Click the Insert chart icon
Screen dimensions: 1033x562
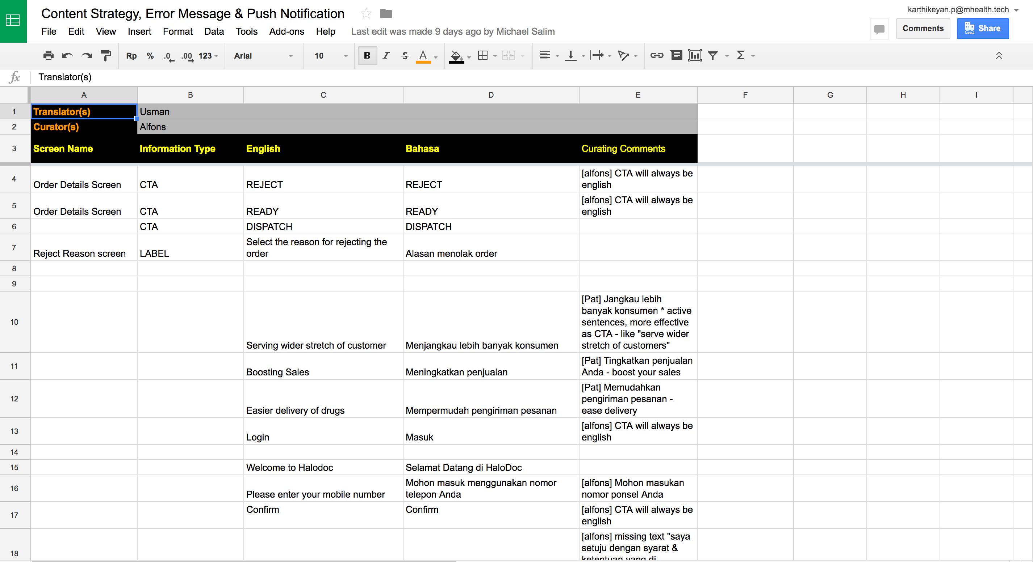click(695, 56)
